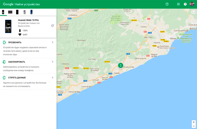197x129 pixels.
Task: Select the first device tab
Action: tap(3, 12)
